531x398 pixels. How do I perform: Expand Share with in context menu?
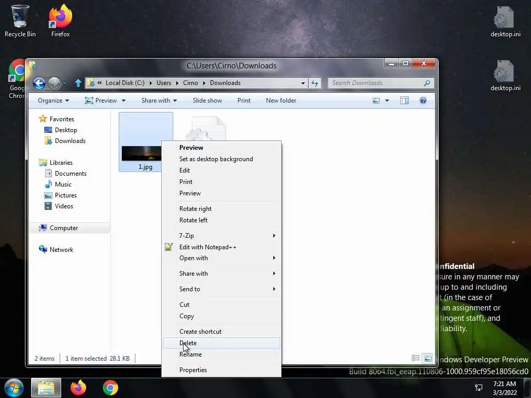click(221, 274)
